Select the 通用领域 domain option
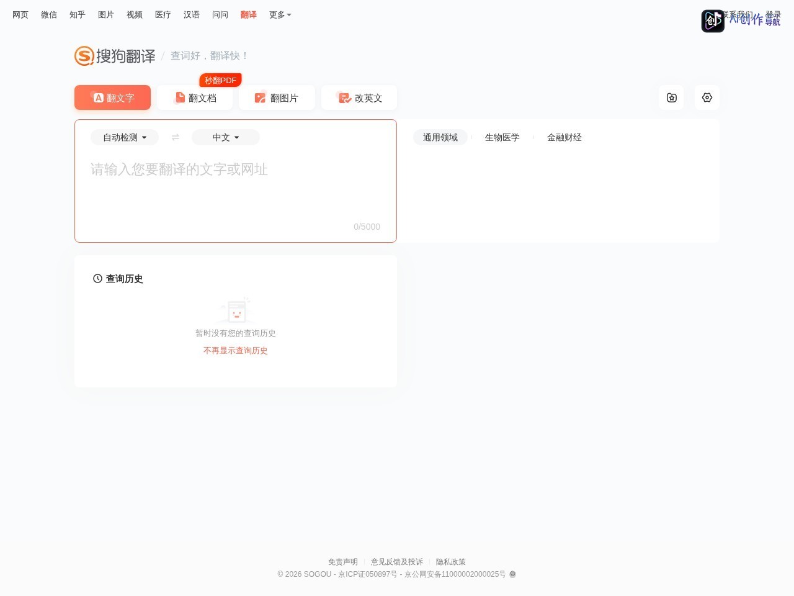794x596 pixels. coord(440,137)
